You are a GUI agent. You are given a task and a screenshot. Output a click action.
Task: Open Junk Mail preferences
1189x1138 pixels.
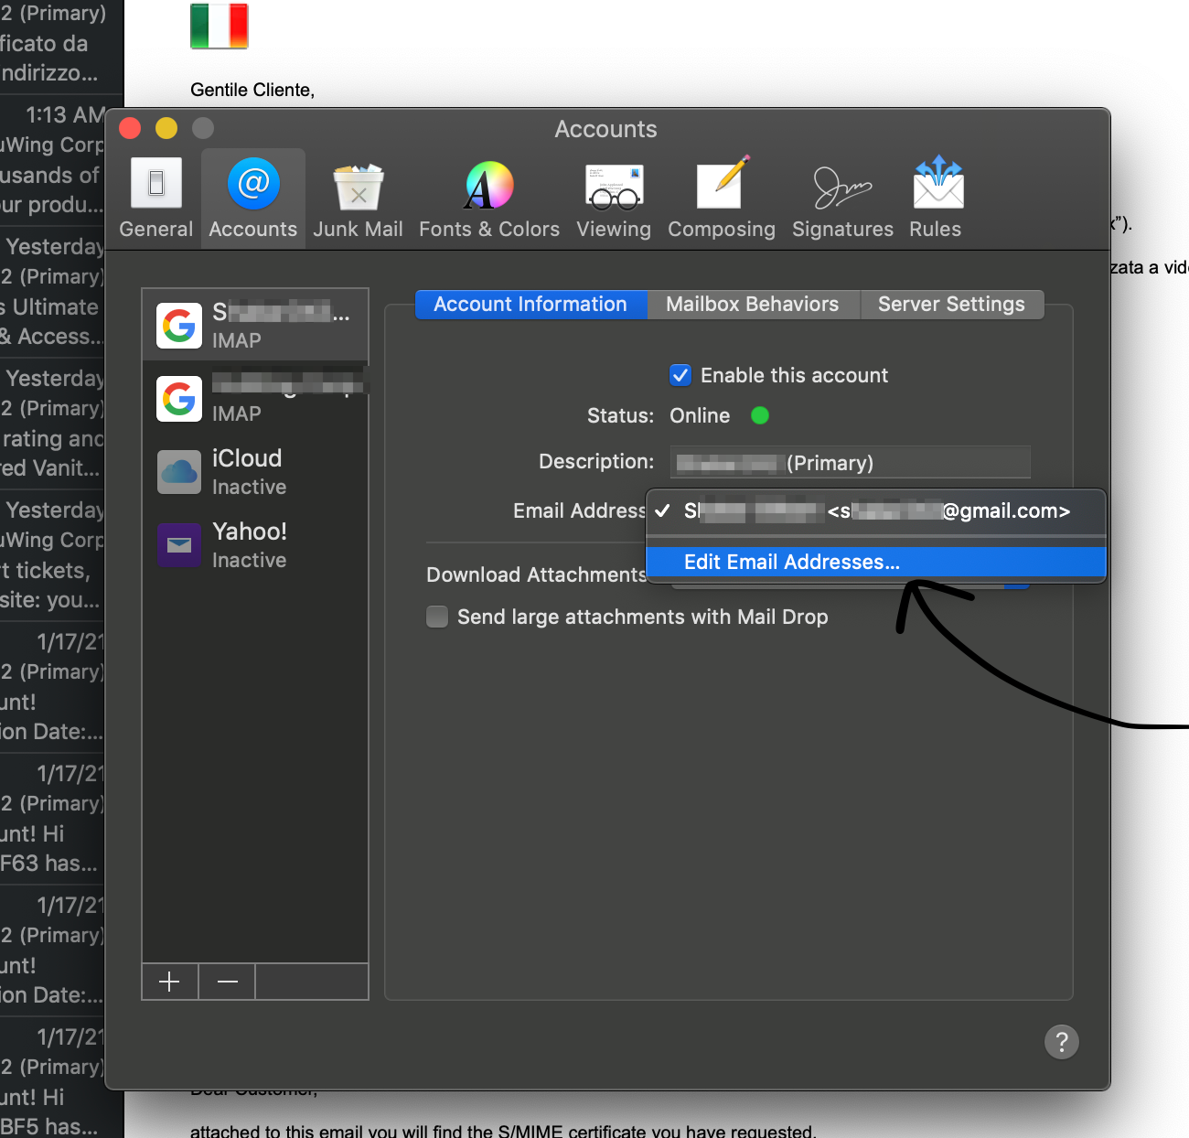[x=358, y=199]
